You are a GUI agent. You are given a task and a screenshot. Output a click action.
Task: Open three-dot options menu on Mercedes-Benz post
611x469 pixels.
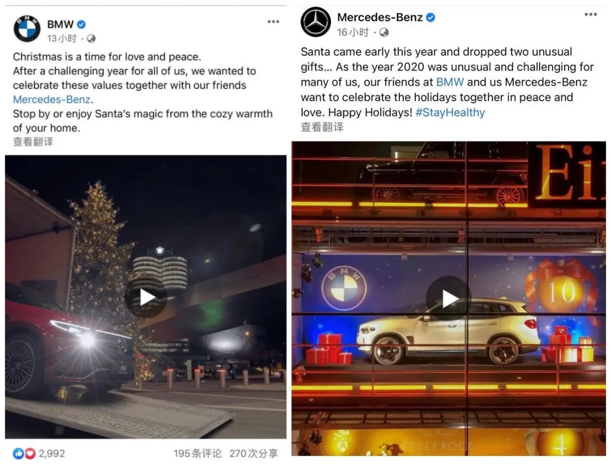point(590,14)
